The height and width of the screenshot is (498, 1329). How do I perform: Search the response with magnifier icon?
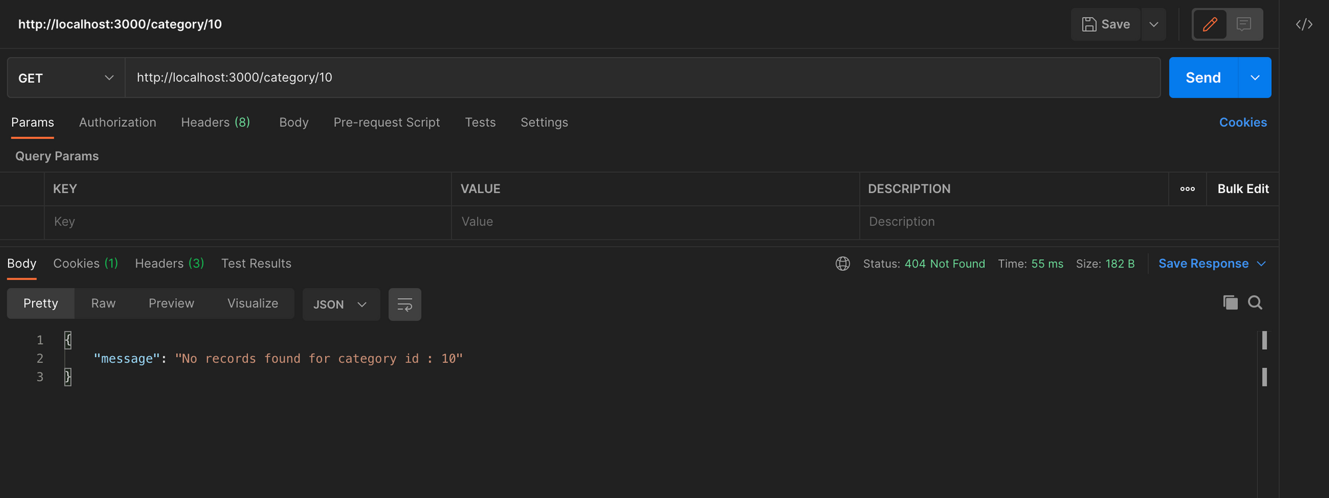pyautogui.click(x=1255, y=303)
